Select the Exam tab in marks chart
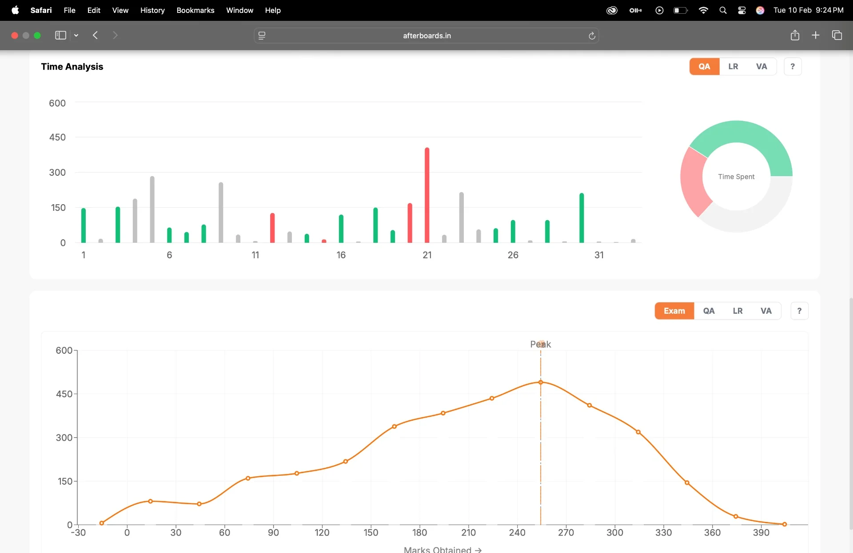The height and width of the screenshot is (553, 853). (674, 311)
